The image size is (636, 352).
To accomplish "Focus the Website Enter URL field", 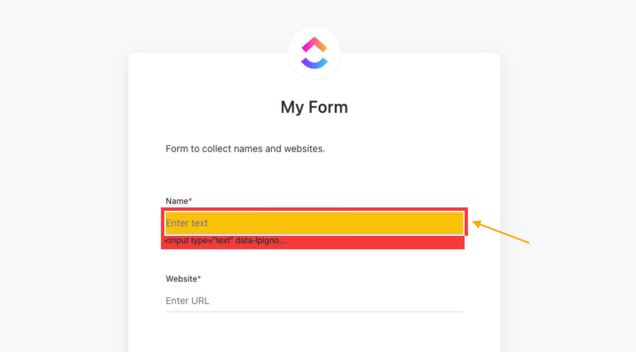I will tap(314, 300).
